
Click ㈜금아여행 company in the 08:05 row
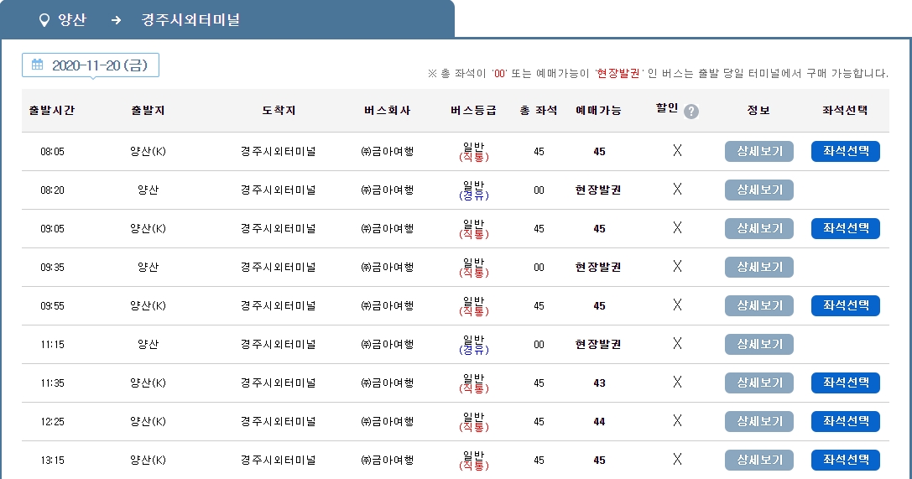pyautogui.click(x=388, y=152)
